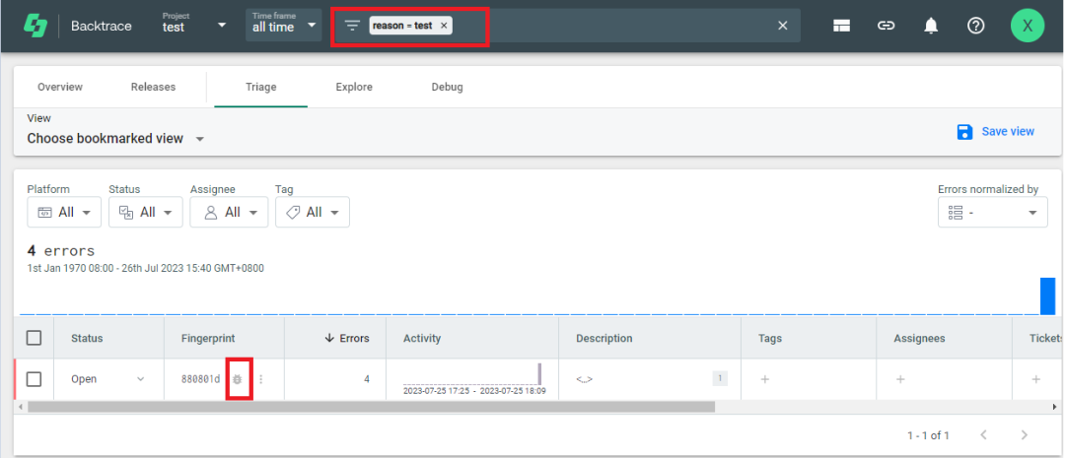This screenshot has width=1065, height=458.
Task: Click the Backtrace logo icon
Action: pyautogui.click(x=35, y=26)
